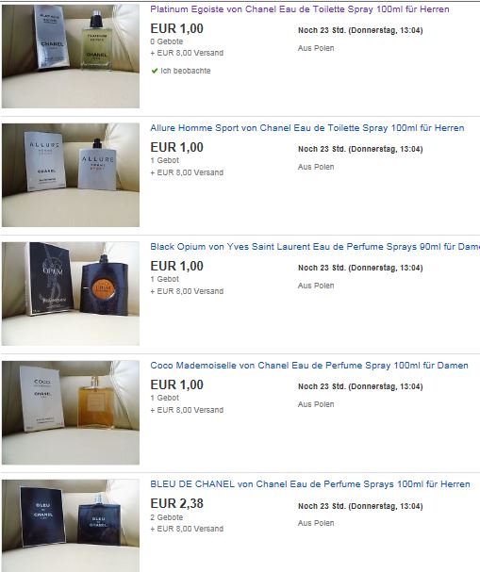Click the Bleu de Chanel product thumbnail
Image resolution: width=480 pixels, height=572 pixels.
pyautogui.click(x=71, y=526)
